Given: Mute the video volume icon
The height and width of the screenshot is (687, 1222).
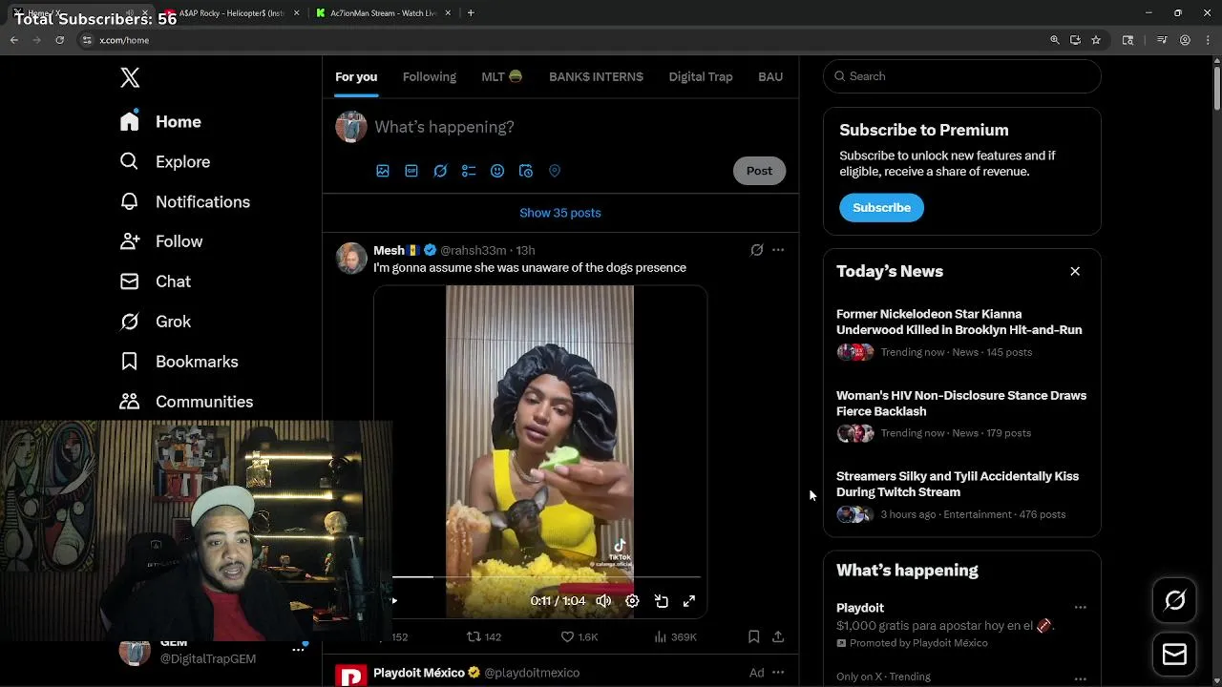Looking at the screenshot, I should coord(603,601).
